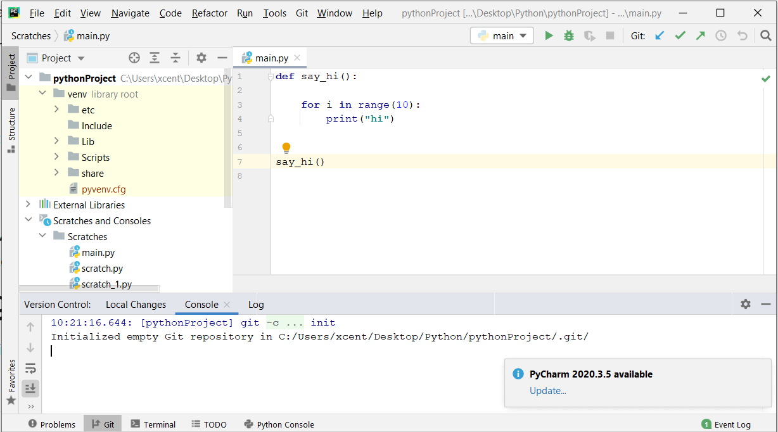Toggle scroll to end in console
Image resolution: width=778 pixels, height=432 pixels.
coord(30,388)
